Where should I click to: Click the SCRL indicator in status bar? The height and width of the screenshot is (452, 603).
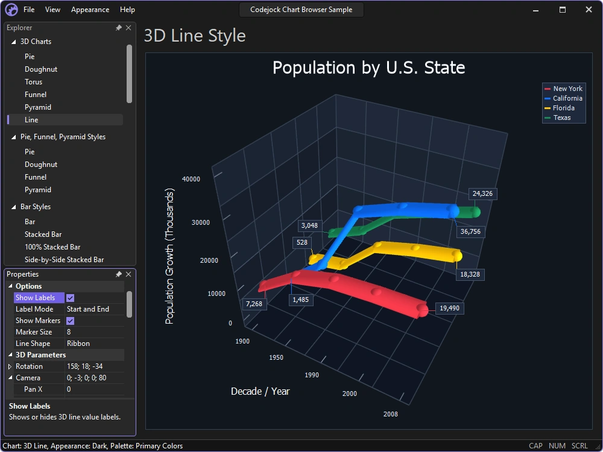click(579, 446)
